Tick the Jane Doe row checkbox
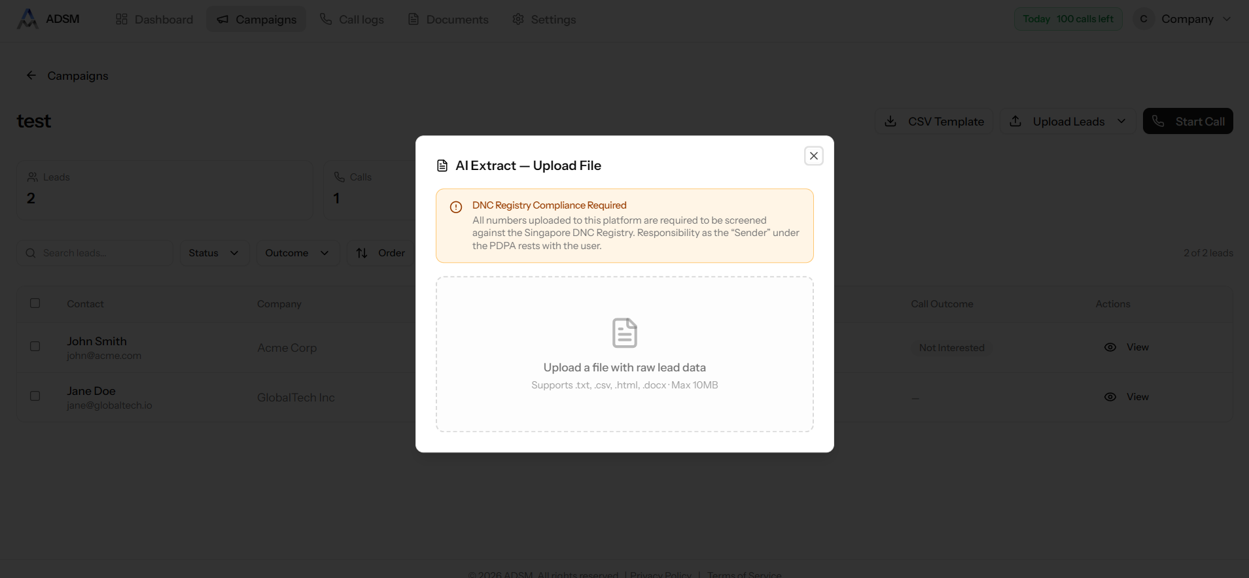The image size is (1249, 578). 35,396
